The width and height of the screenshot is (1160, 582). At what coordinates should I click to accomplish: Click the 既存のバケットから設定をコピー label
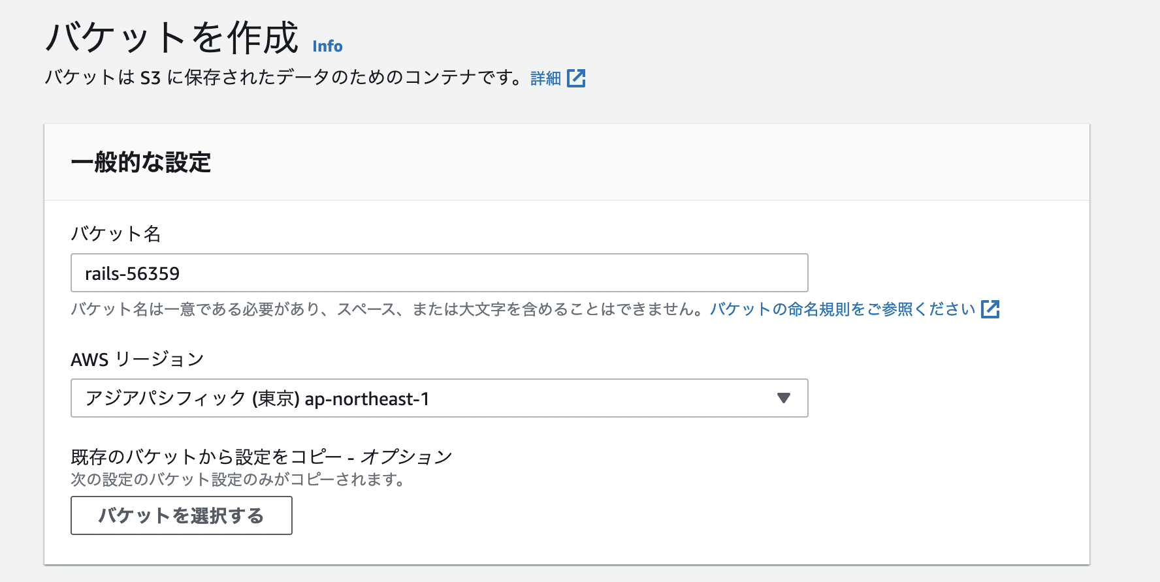[x=206, y=457]
